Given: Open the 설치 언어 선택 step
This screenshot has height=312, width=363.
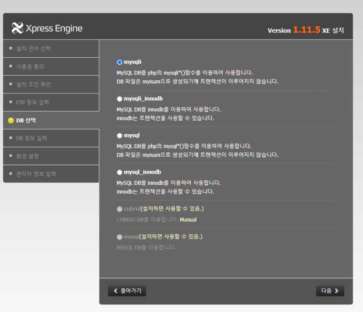Looking at the screenshot, I should coord(51,49).
